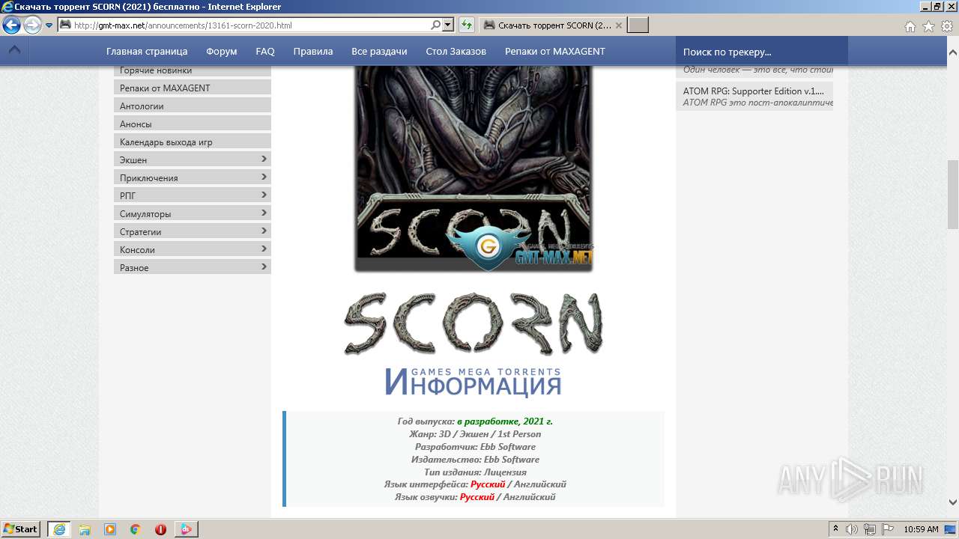The height and width of the screenshot is (539, 959).
Task: Open the IE Tools gear icon
Action: click(947, 26)
